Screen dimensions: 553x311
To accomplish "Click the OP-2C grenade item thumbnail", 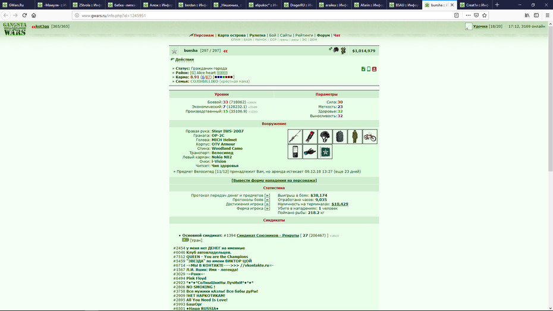I will 310,136.
